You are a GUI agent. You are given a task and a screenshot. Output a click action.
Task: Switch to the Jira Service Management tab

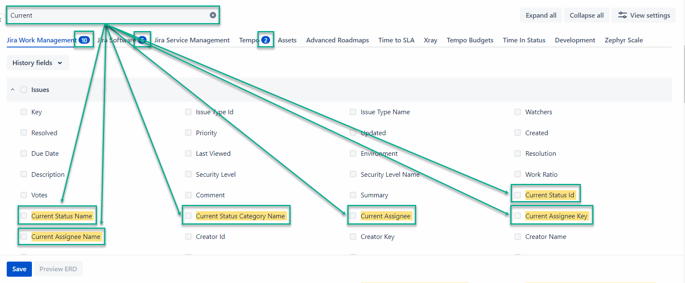[x=192, y=40]
